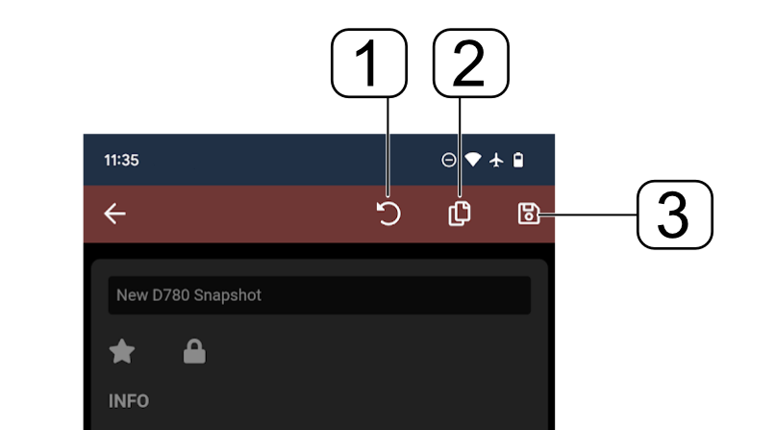Viewport: 775px width, 430px height.
Task: Click the circular reset arrow icon
Action: 388,214
